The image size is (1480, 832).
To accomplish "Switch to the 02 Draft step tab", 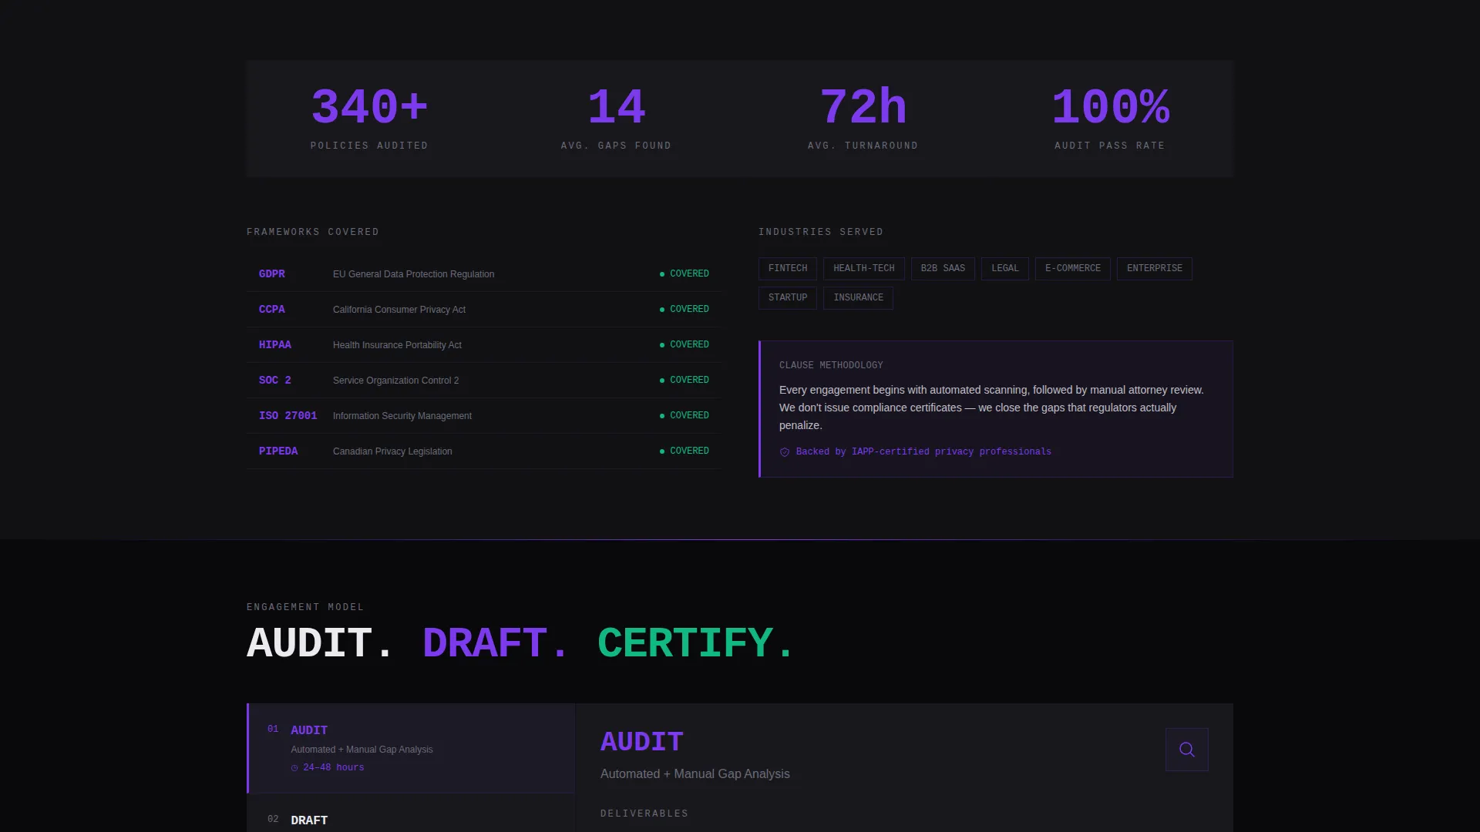I will pos(411,814).
